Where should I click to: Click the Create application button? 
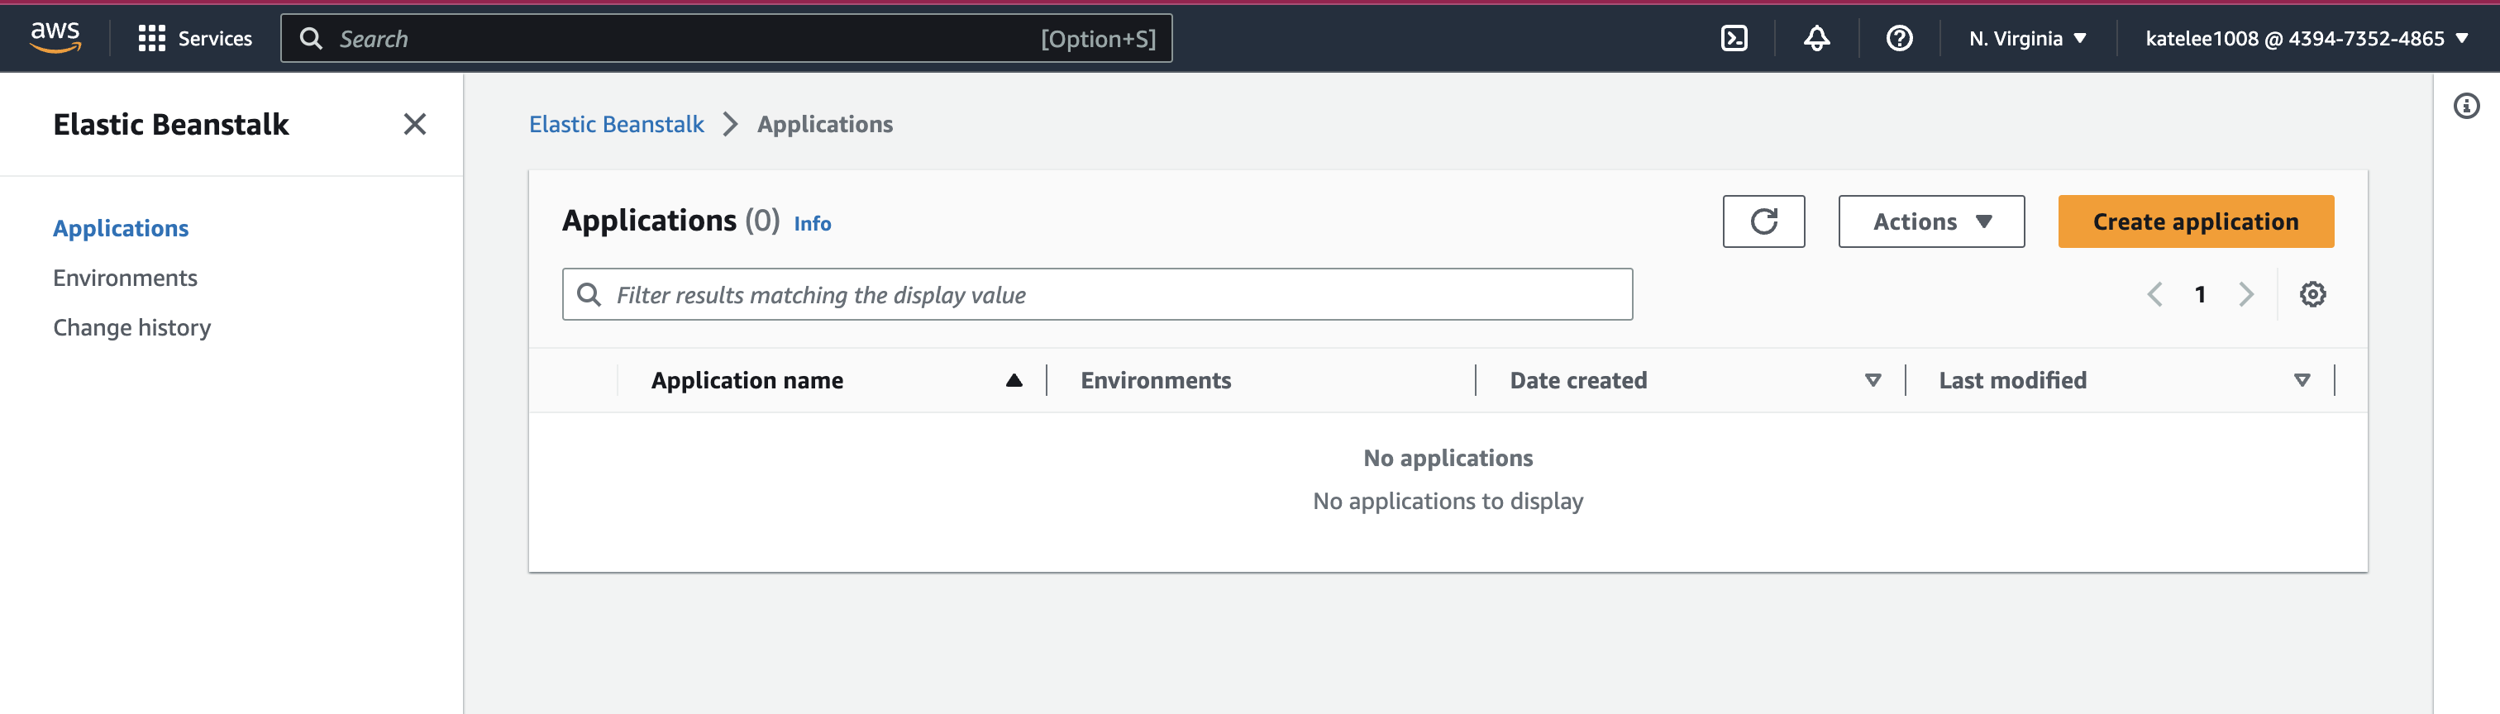point(2195,222)
